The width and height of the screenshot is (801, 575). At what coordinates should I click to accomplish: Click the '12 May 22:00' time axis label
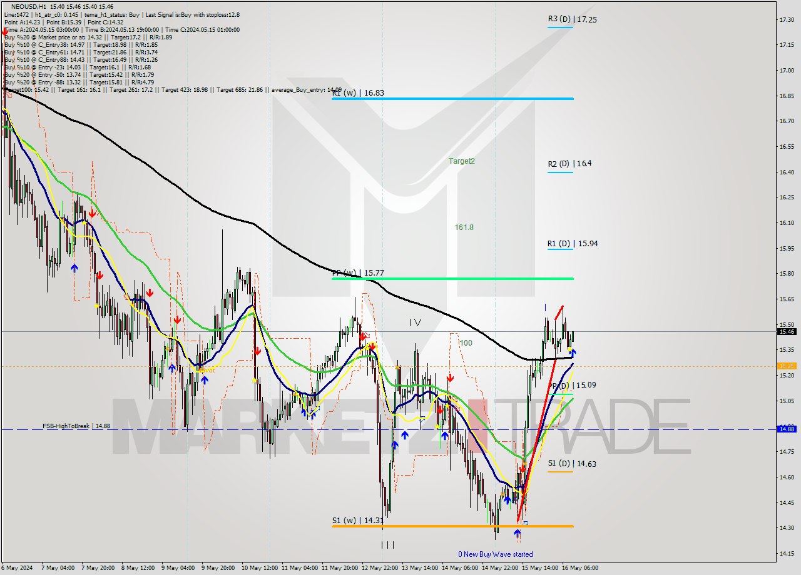click(379, 568)
